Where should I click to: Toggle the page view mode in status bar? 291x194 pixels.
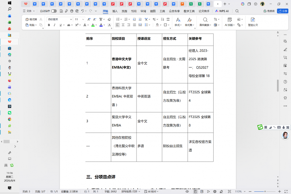tap(195, 191)
